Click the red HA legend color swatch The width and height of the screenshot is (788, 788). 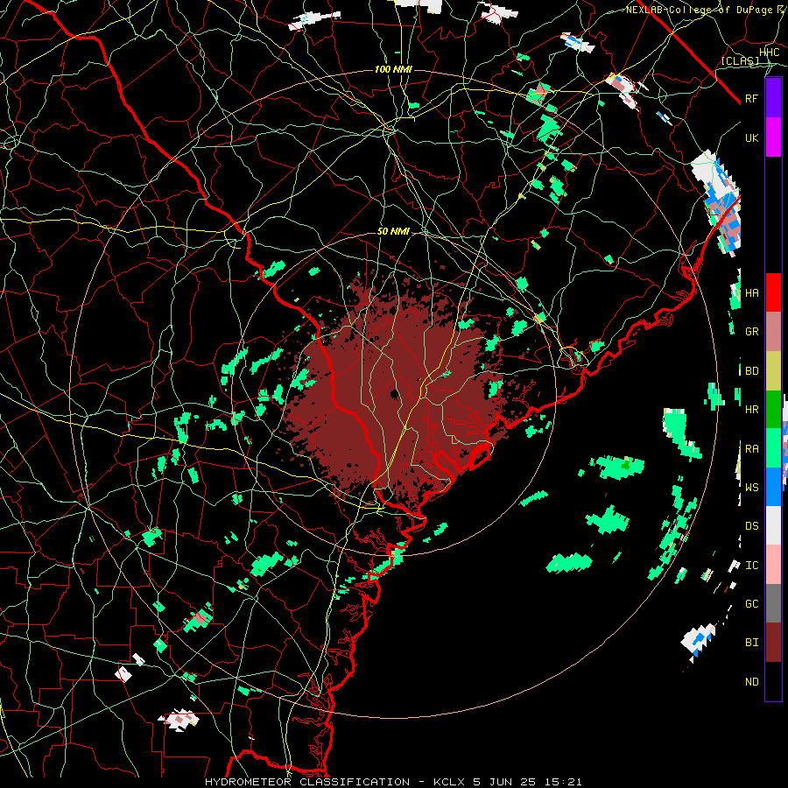pos(773,292)
